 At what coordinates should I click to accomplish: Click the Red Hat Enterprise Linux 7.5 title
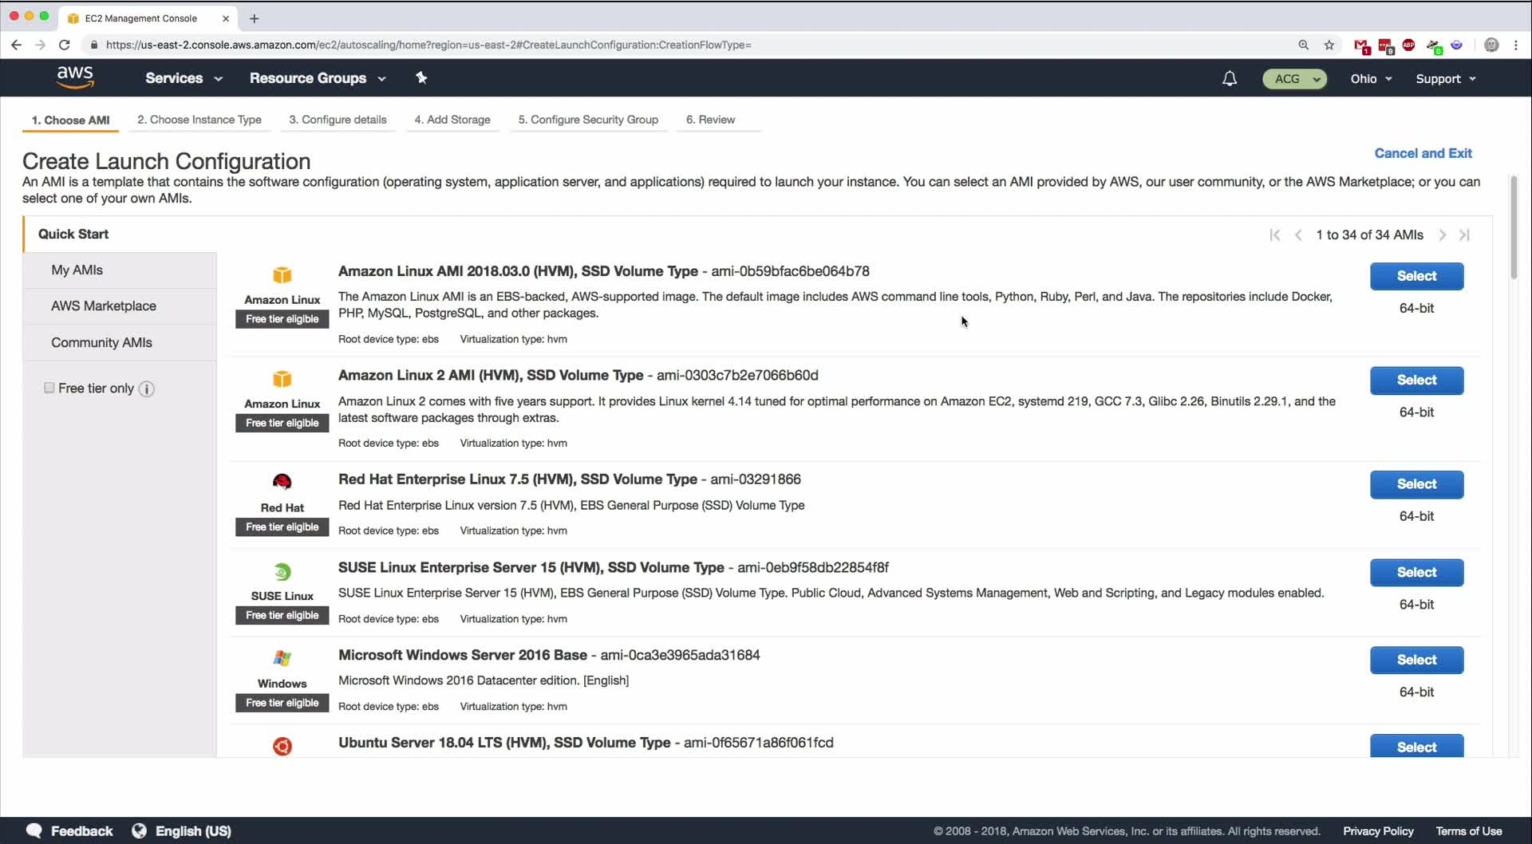click(x=518, y=479)
